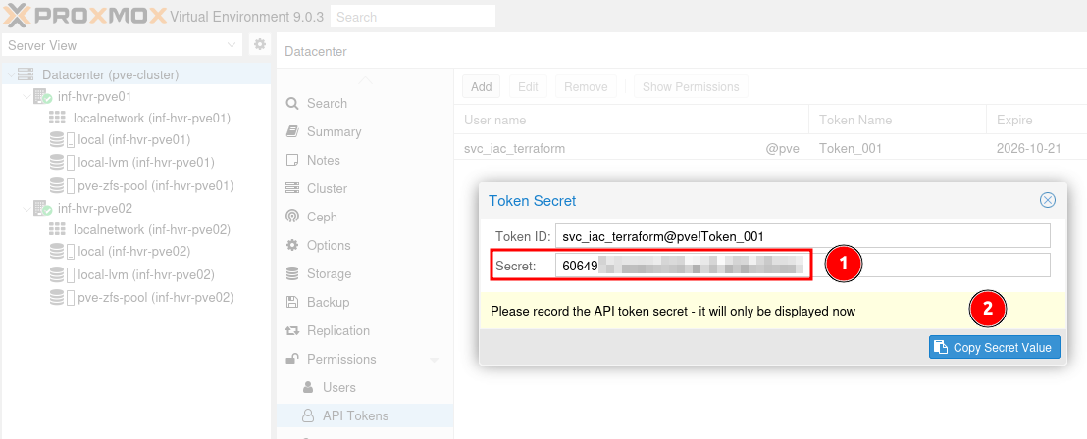
Task: Select local-lvm (inf-hvr-pve01) storage
Action: coord(146,163)
